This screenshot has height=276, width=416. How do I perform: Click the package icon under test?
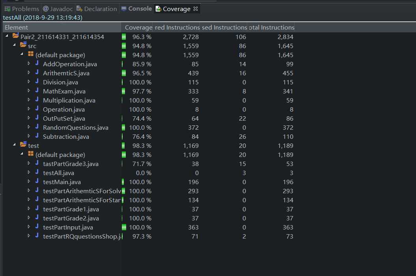31,154
